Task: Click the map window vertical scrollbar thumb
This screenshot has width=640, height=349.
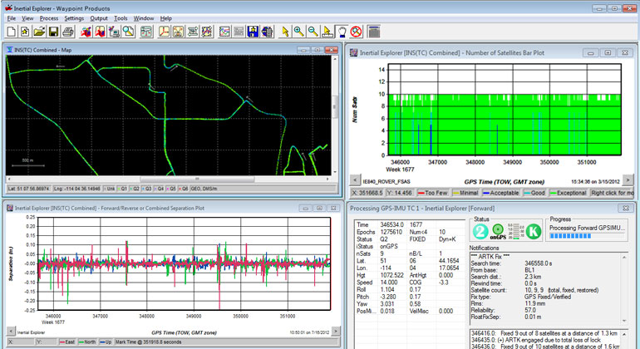Action: point(335,107)
